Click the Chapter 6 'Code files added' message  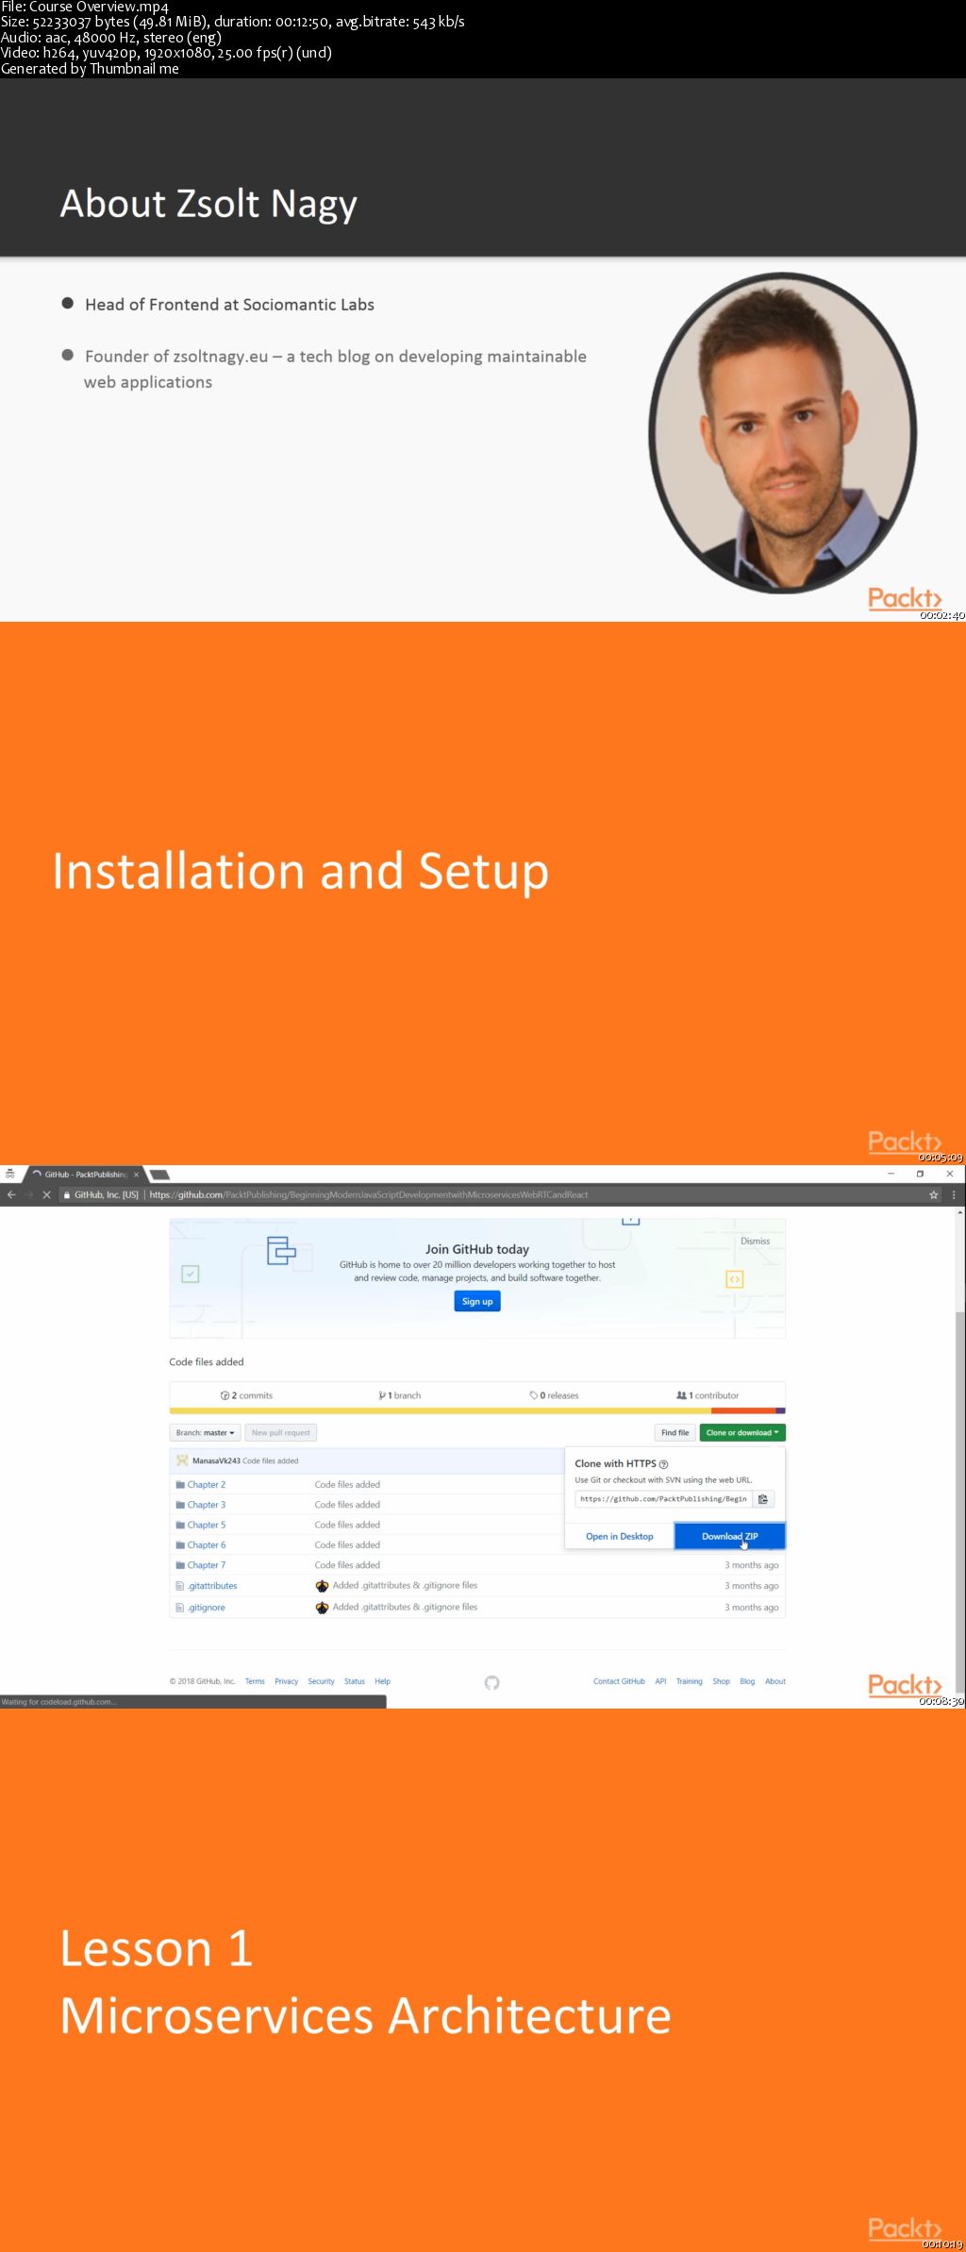[347, 1544]
